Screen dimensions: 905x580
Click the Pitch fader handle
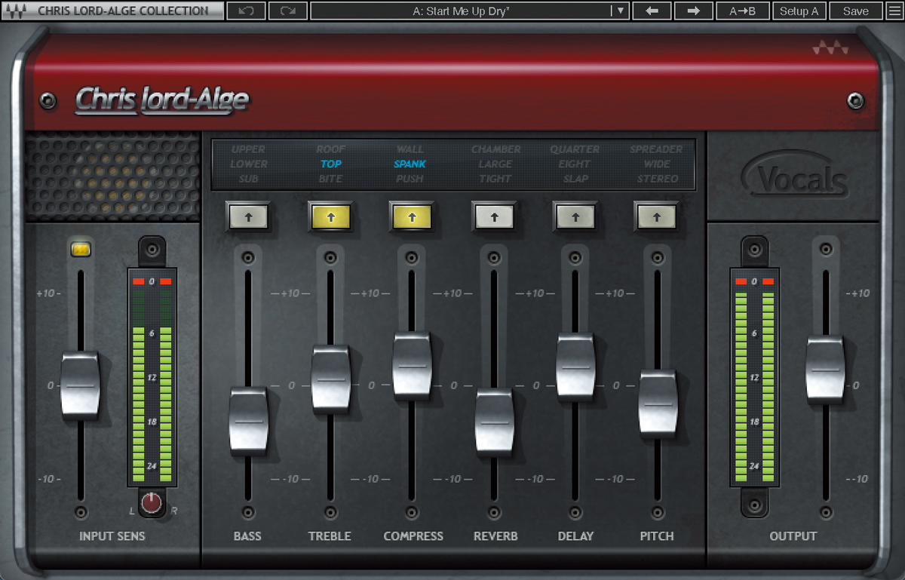(658, 404)
